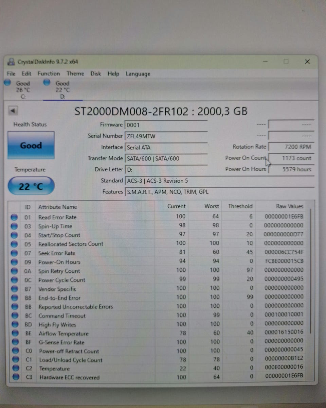Click status icon for Reported Uncorrectable Errors
This screenshot has height=408, width=326.
point(15,307)
